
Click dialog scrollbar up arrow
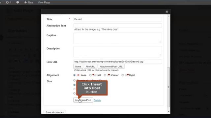click(x=168, y=16)
